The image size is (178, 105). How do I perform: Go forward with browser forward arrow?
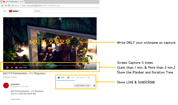click(6, 6)
